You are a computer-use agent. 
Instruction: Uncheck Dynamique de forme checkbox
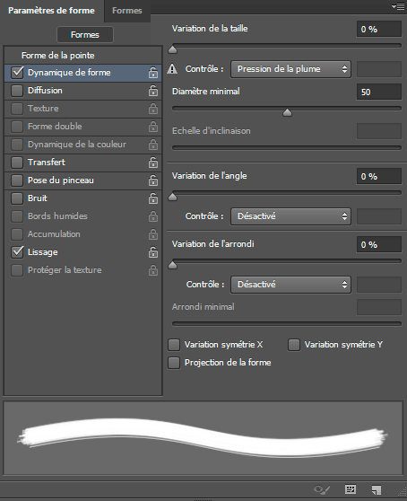[x=17, y=73]
